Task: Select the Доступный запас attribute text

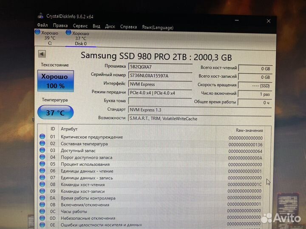Action: point(78,151)
